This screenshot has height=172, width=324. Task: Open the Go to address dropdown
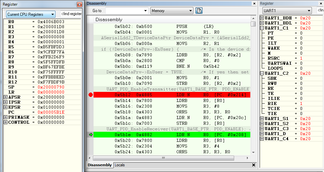point(146,11)
